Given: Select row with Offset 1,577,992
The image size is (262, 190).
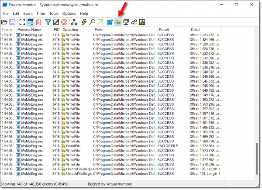Looking at the screenshot, I should click(x=111, y=160).
